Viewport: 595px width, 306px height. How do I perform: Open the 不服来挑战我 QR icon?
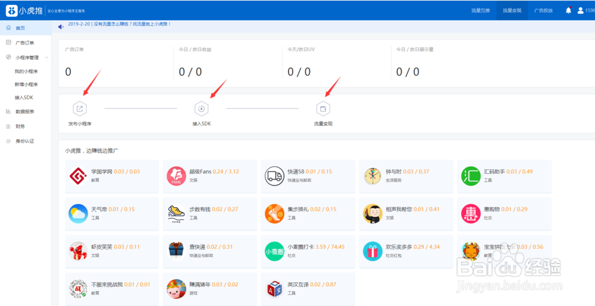coord(79,289)
